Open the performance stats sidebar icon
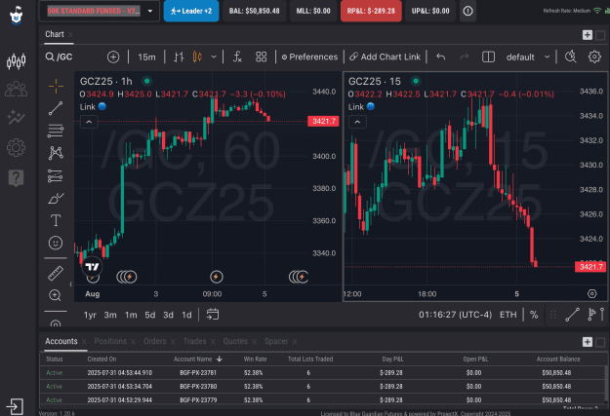Image resolution: width=610 pixels, height=416 pixels. [16, 117]
